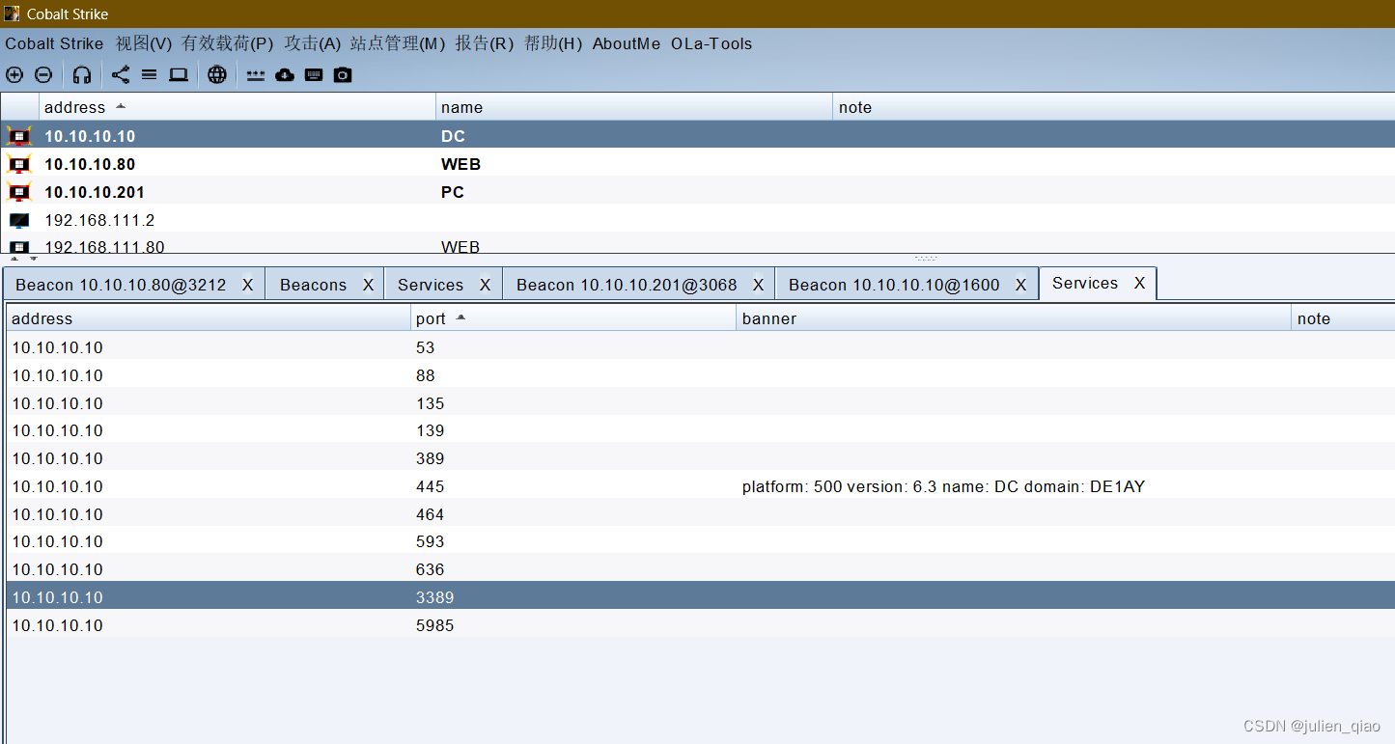Click the monitor icon for 192.168.111.2
1395x744 pixels.
tap(19, 220)
